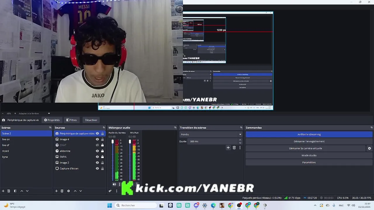This screenshot has width=374, height=210.
Task: Open source properties gear in Sources toolbar
Action: click(x=68, y=191)
